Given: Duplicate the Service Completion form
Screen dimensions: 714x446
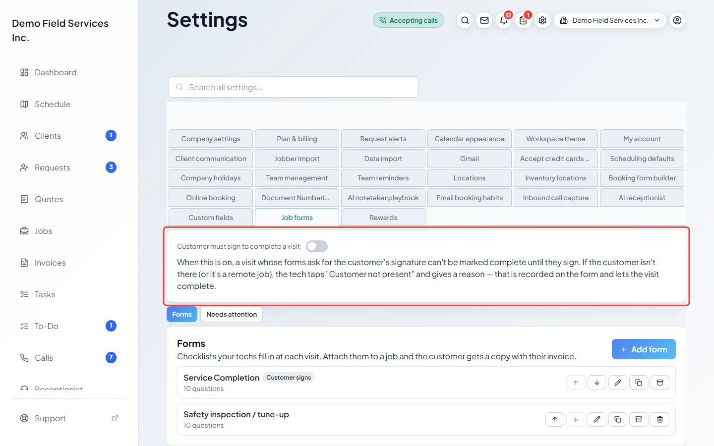Looking at the screenshot, I should click(639, 383).
